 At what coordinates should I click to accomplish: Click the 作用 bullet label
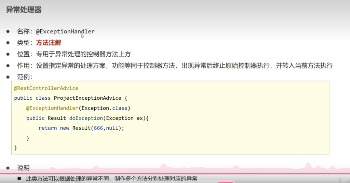[x=23, y=66]
